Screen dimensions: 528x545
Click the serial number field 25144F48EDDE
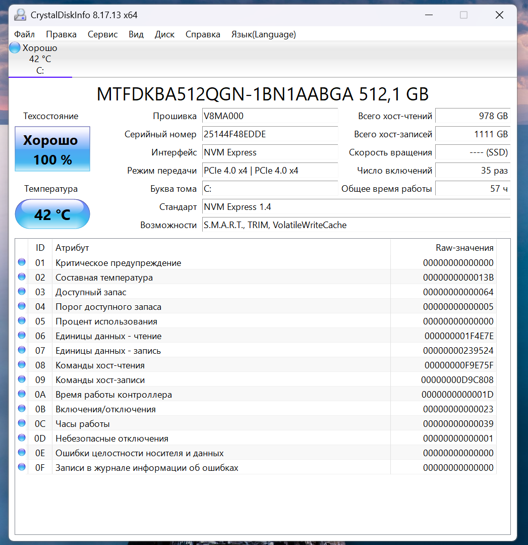[270, 134]
